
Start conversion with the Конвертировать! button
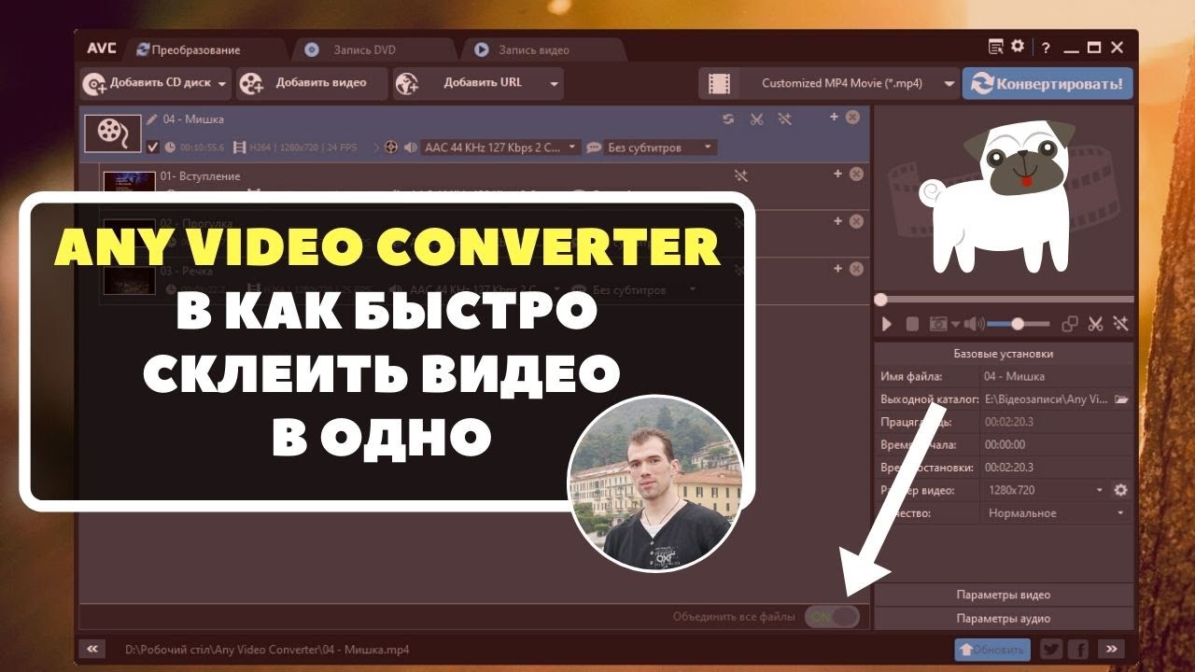point(1047,83)
